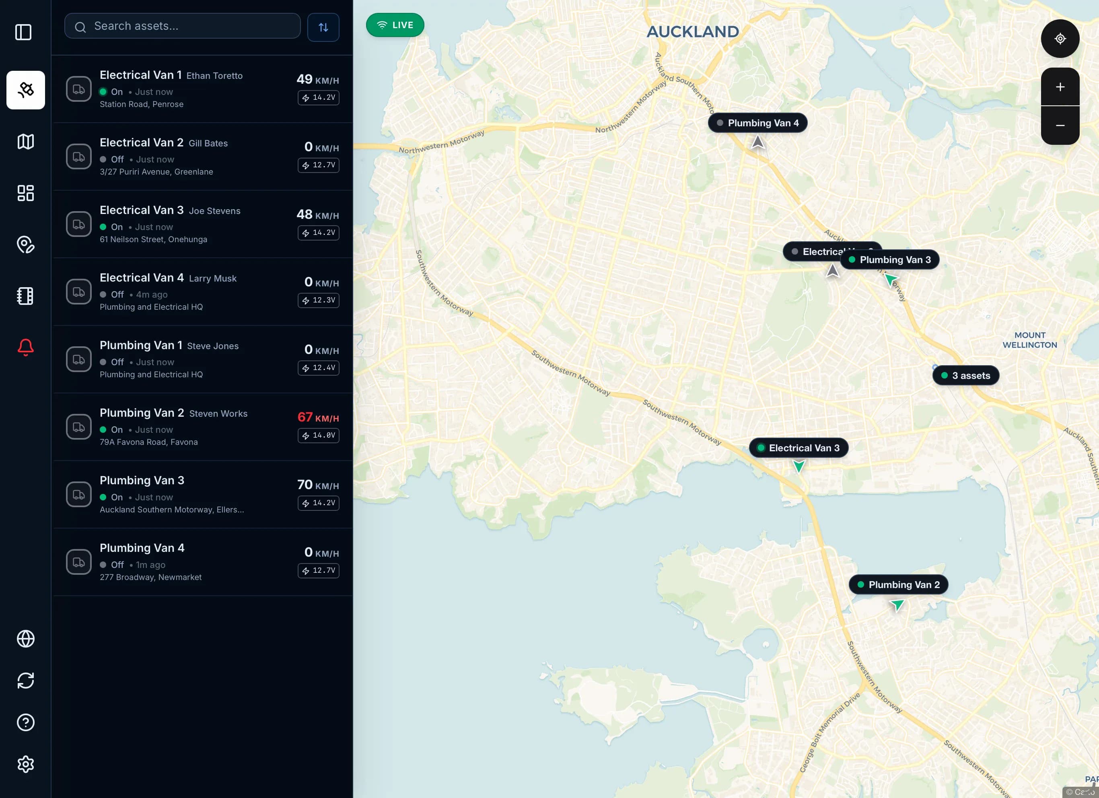The width and height of the screenshot is (1099, 798).
Task: Open the red alerts bell icon
Action: (26, 347)
